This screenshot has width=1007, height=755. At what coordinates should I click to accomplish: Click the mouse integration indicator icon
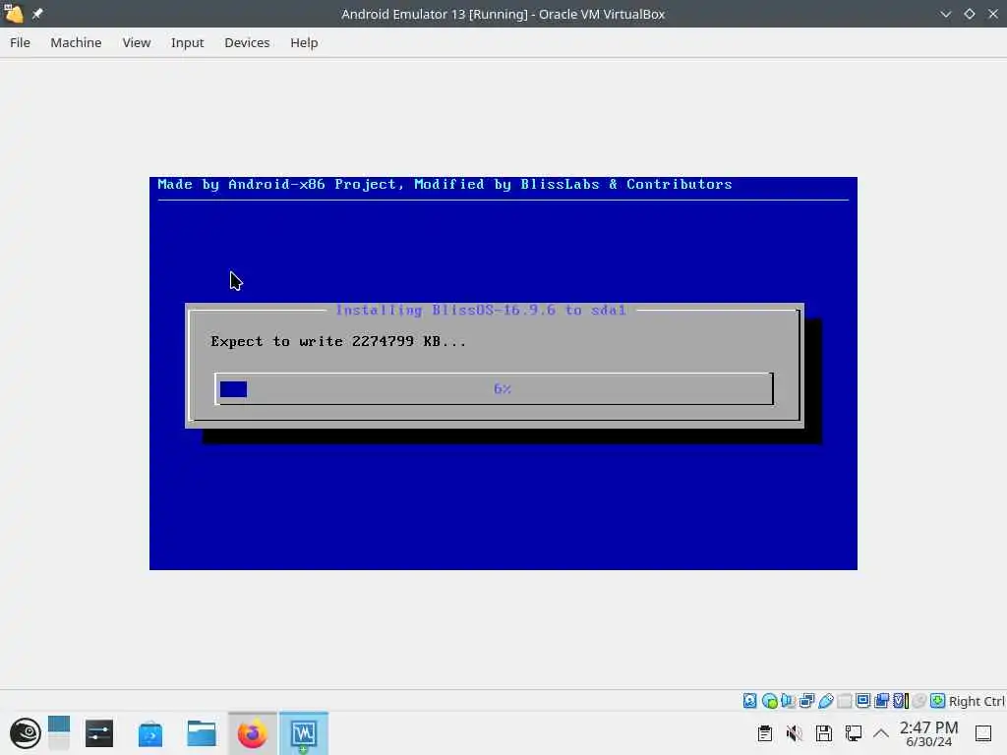(x=919, y=700)
